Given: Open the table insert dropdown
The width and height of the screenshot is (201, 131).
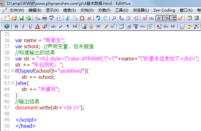Looking at the screenshot, I should [121, 26].
